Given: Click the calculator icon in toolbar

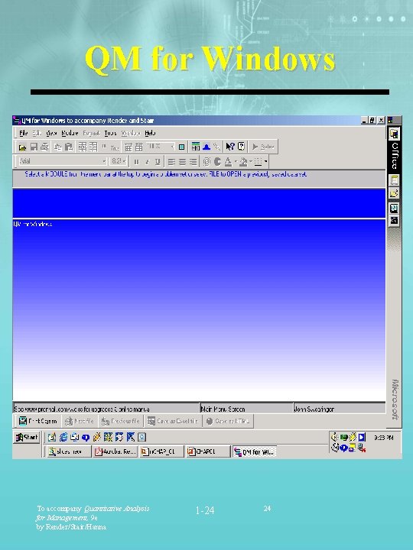Looking at the screenshot, I should pyautogui.click(x=196, y=147).
